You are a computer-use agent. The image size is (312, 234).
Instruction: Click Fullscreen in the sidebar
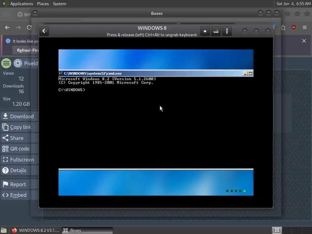pos(19,160)
